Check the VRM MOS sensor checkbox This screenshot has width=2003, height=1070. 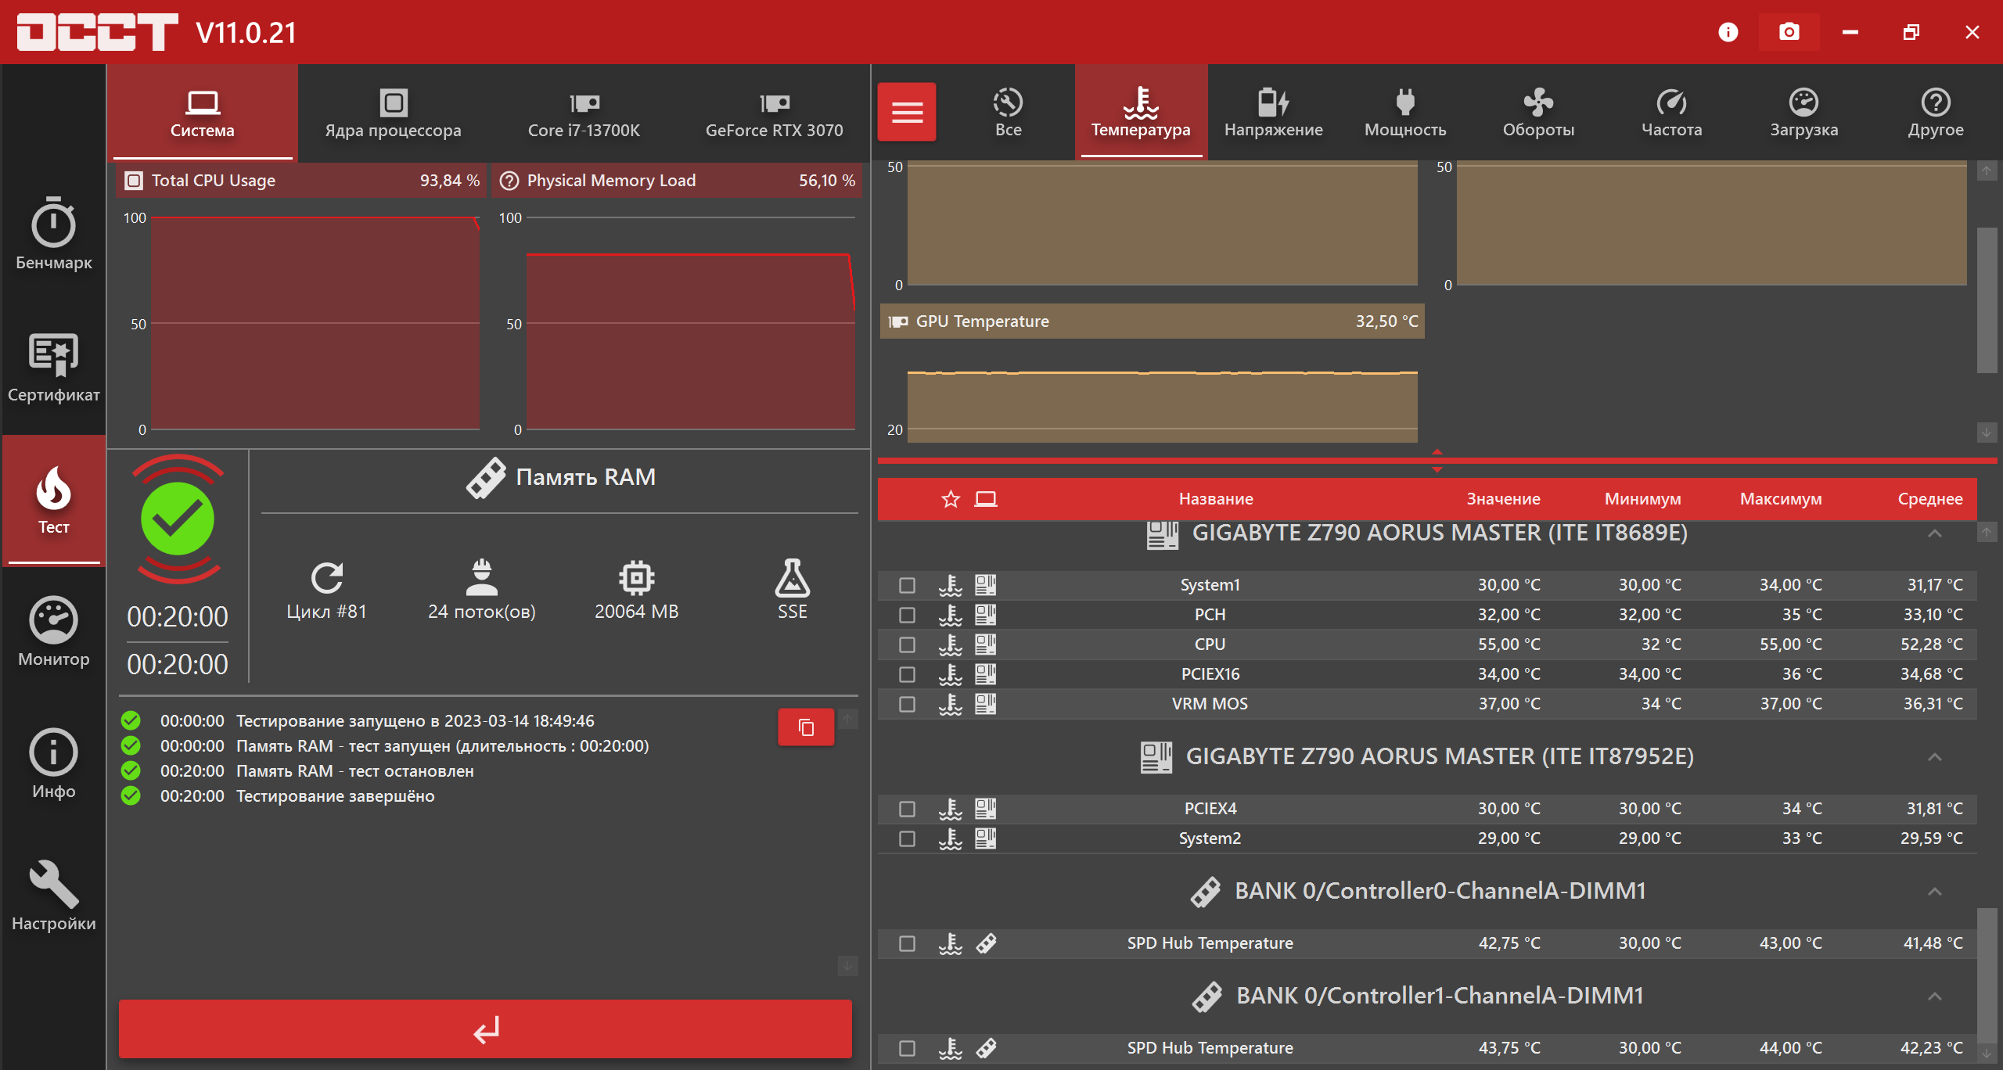[x=907, y=704]
